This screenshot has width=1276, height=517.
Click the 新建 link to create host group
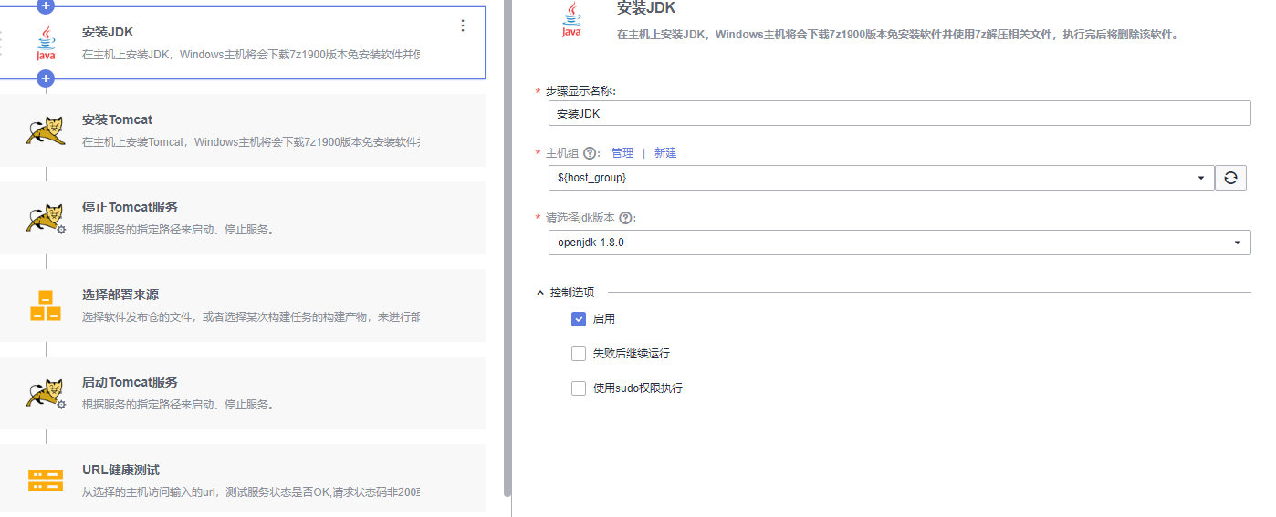[x=665, y=153]
